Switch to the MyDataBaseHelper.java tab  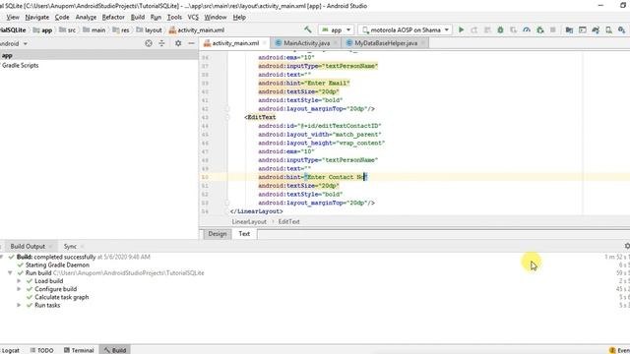pos(385,43)
